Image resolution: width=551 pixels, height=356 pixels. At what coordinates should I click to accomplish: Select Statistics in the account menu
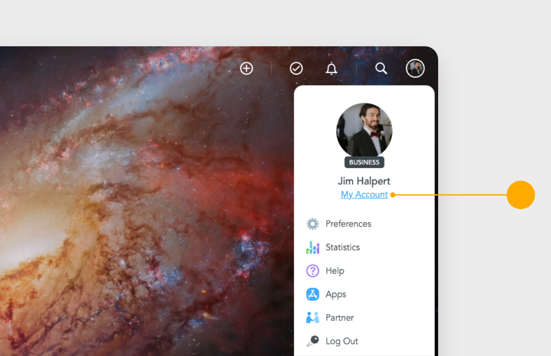tap(343, 247)
